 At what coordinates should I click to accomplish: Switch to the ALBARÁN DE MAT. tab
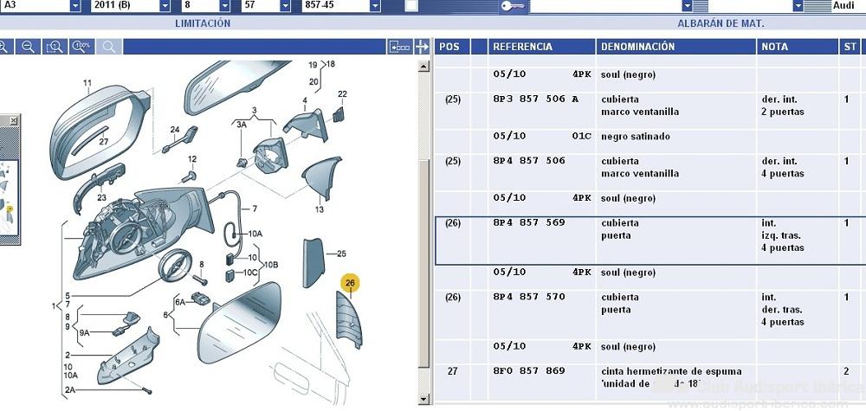coord(721,23)
